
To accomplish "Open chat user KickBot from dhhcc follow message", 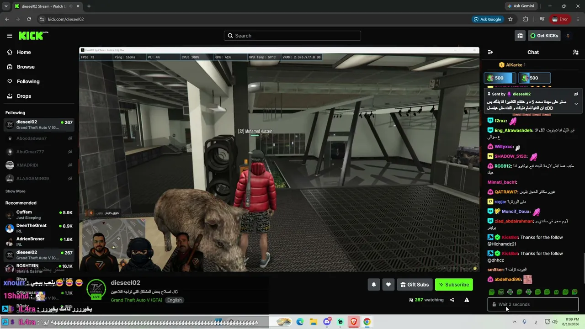I will click(x=510, y=254).
